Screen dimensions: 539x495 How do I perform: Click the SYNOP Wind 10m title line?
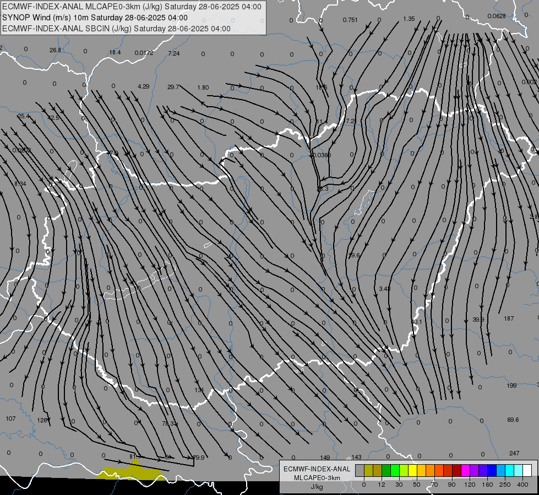(x=95, y=18)
